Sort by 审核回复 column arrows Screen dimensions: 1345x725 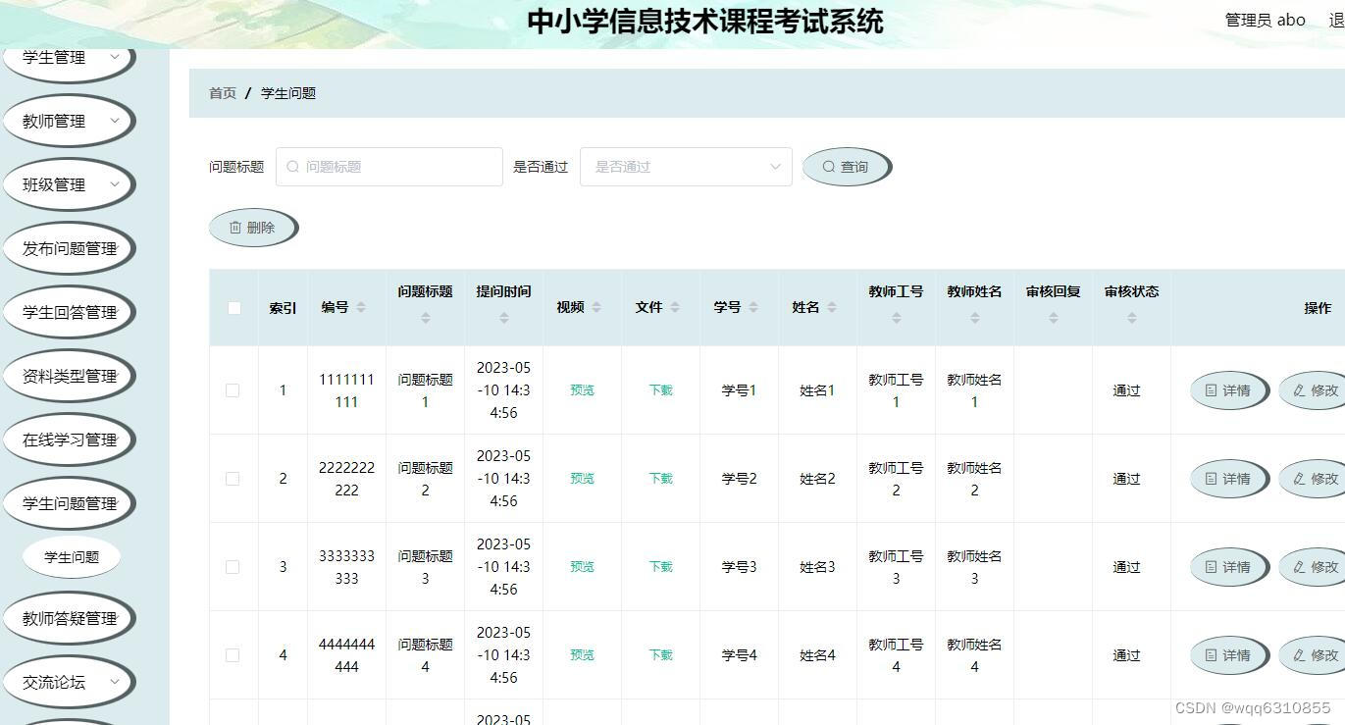pos(1053,318)
